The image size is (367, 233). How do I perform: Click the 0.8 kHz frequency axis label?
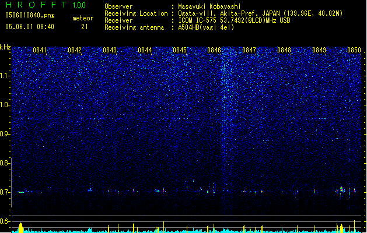(x=5, y=163)
